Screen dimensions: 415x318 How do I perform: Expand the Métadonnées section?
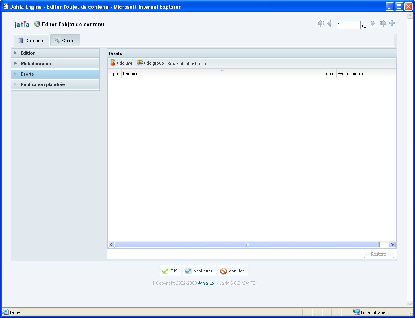[16, 64]
